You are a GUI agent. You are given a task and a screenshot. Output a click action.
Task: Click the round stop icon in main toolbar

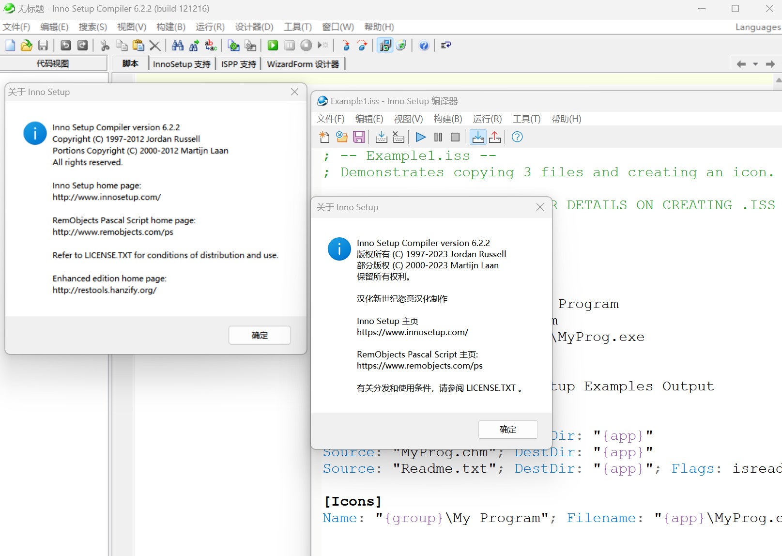click(x=306, y=46)
